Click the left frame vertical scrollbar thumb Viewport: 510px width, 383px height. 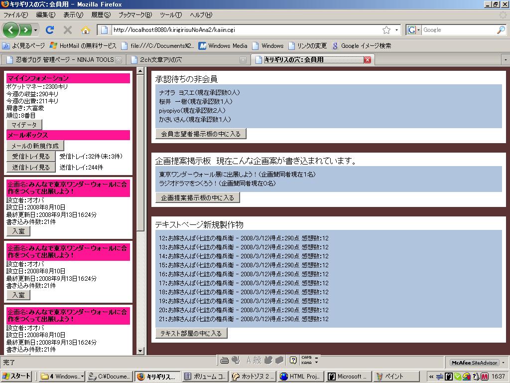pos(140,153)
